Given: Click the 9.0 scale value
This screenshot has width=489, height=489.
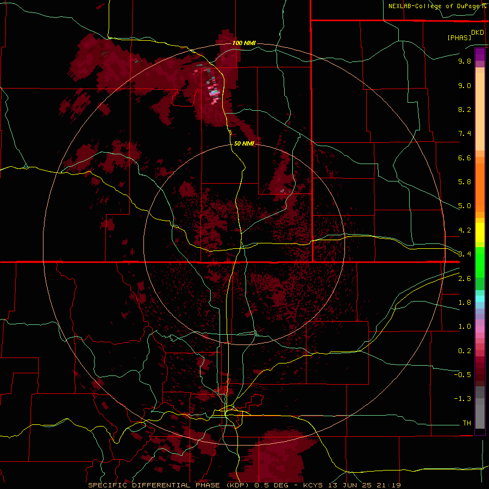Looking at the screenshot, I should (x=465, y=85).
